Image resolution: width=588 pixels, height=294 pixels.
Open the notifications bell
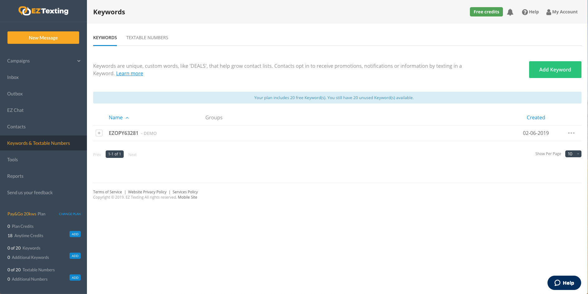coord(510,12)
